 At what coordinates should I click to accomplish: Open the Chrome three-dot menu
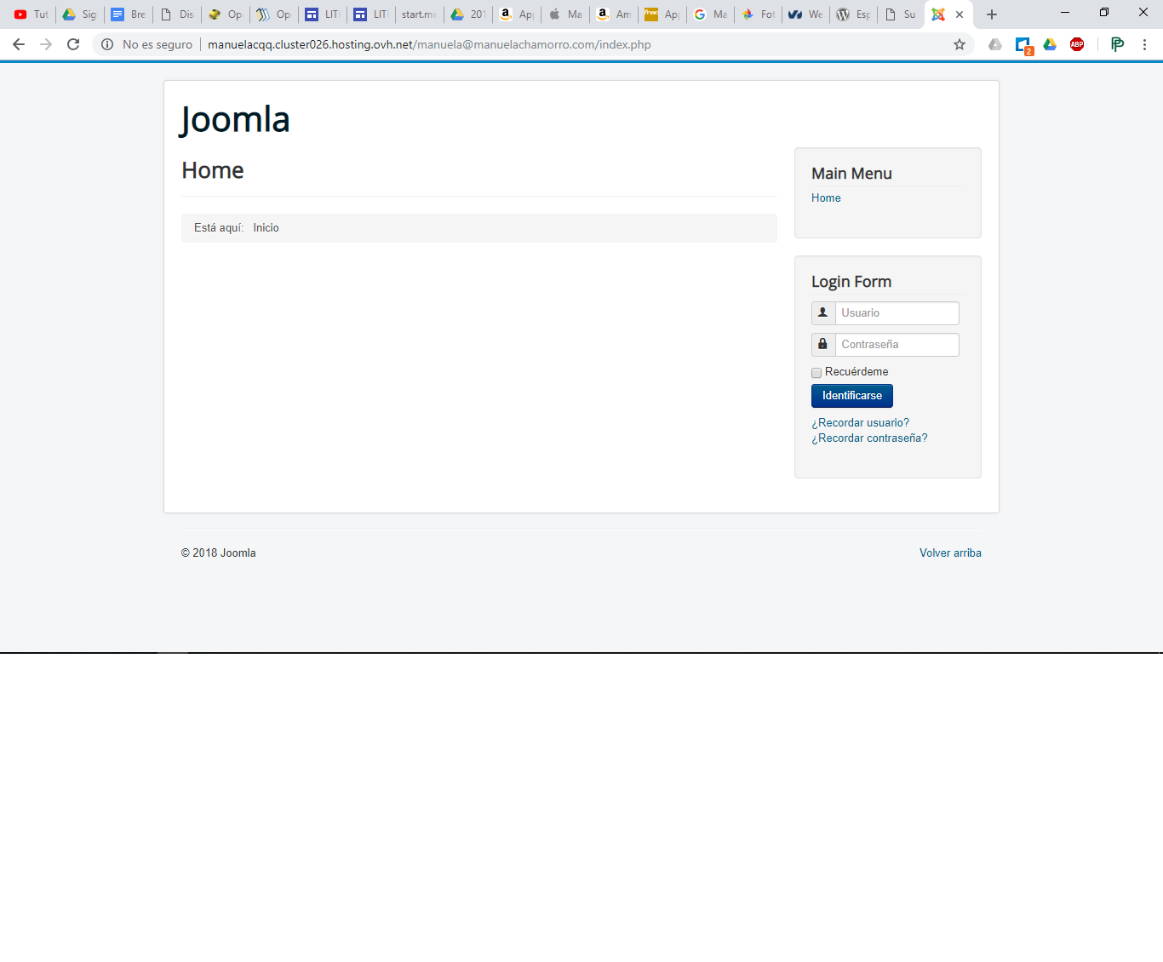click(x=1144, y=44)
